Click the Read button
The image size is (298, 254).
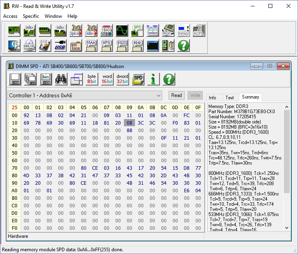pos(176,95)
